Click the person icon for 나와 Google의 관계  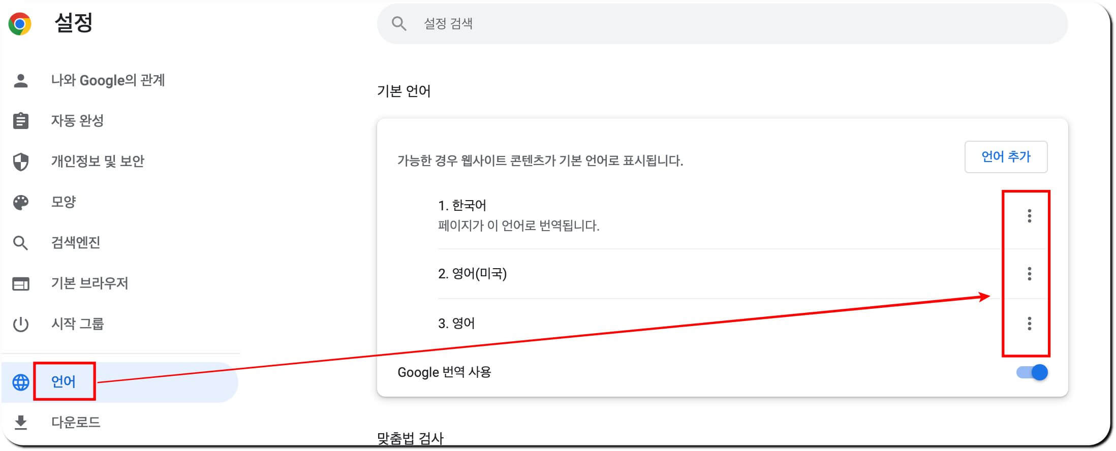coord(21,80)
